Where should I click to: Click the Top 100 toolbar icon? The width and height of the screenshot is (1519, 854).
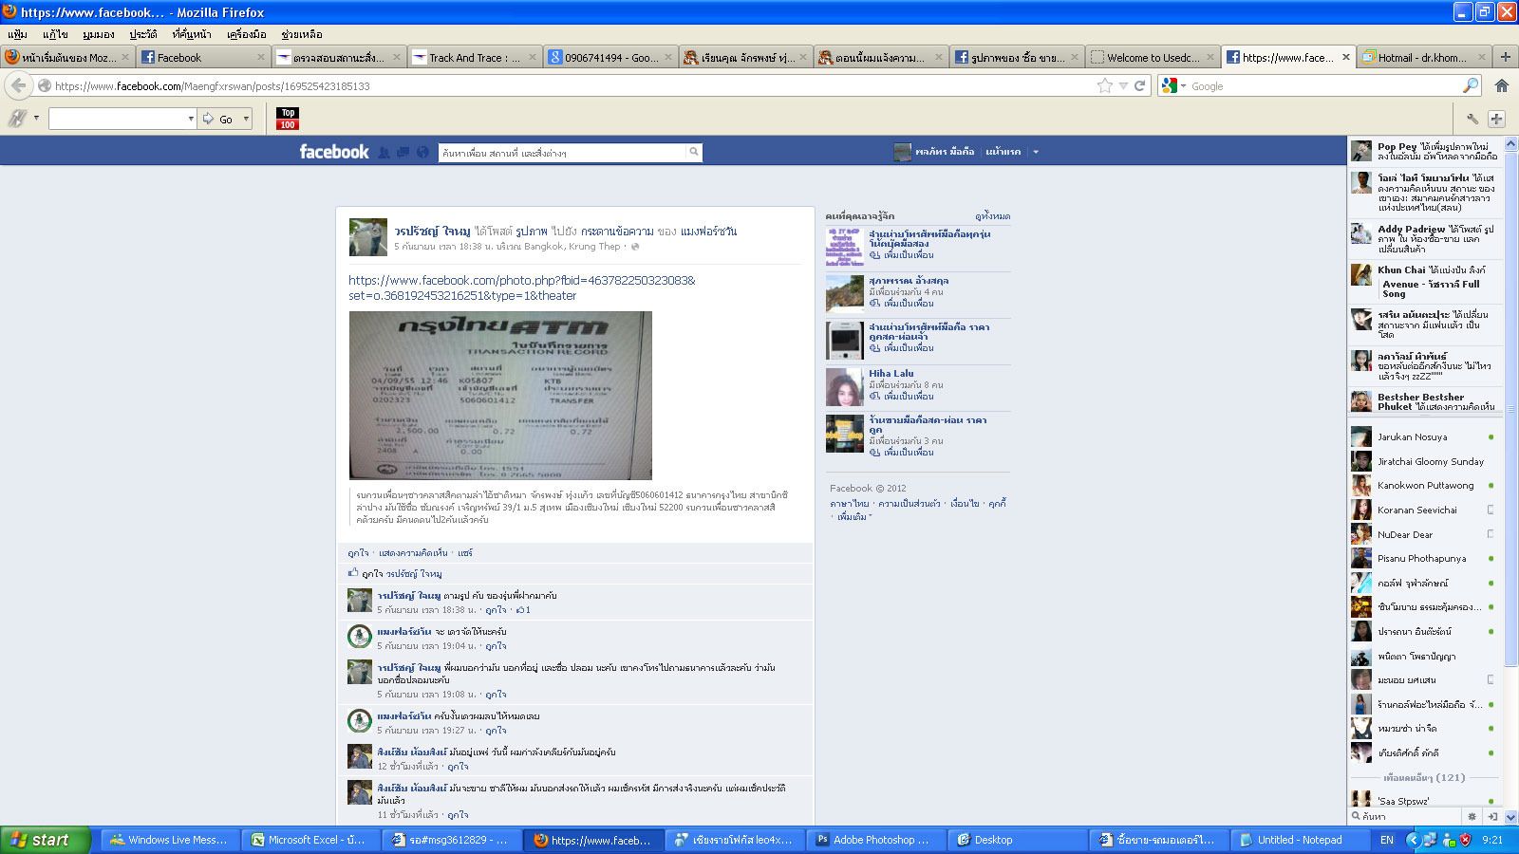click(x=288, y=119)
